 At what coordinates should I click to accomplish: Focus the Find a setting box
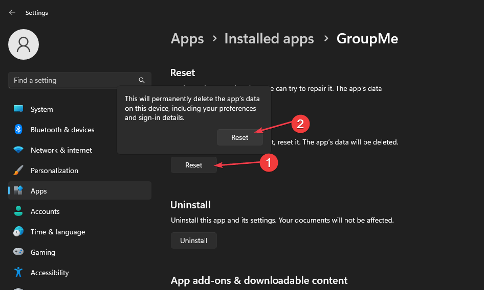click(80, 80)
